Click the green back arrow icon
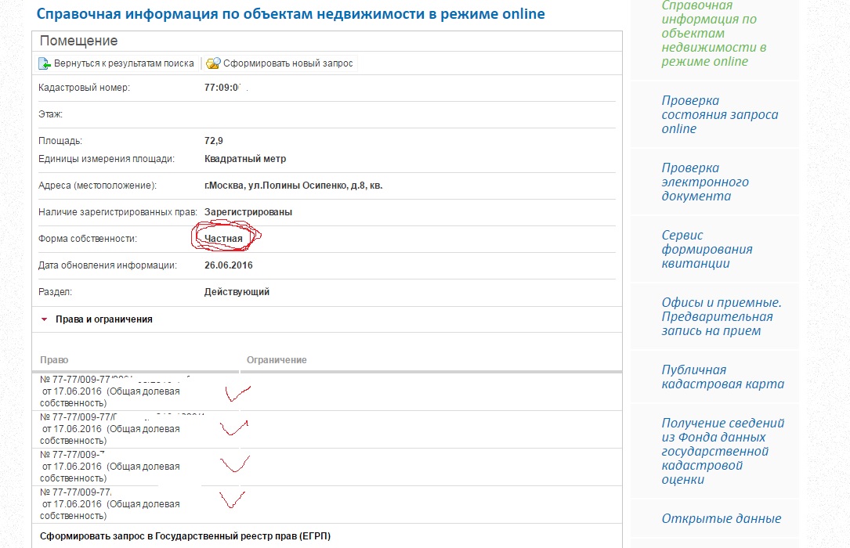 point(45,63)
